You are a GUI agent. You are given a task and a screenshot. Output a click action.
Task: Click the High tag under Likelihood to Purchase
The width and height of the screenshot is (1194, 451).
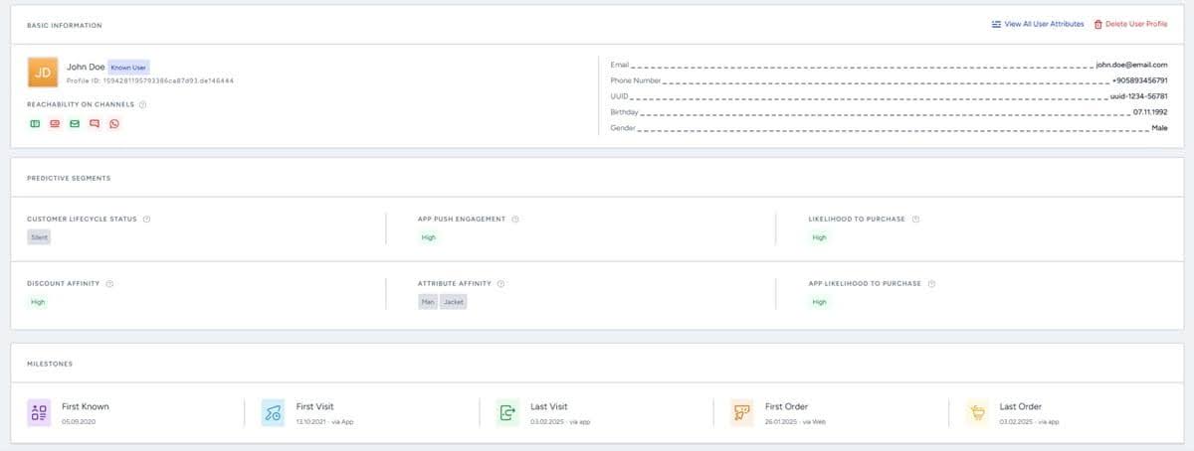click(819, 237)
